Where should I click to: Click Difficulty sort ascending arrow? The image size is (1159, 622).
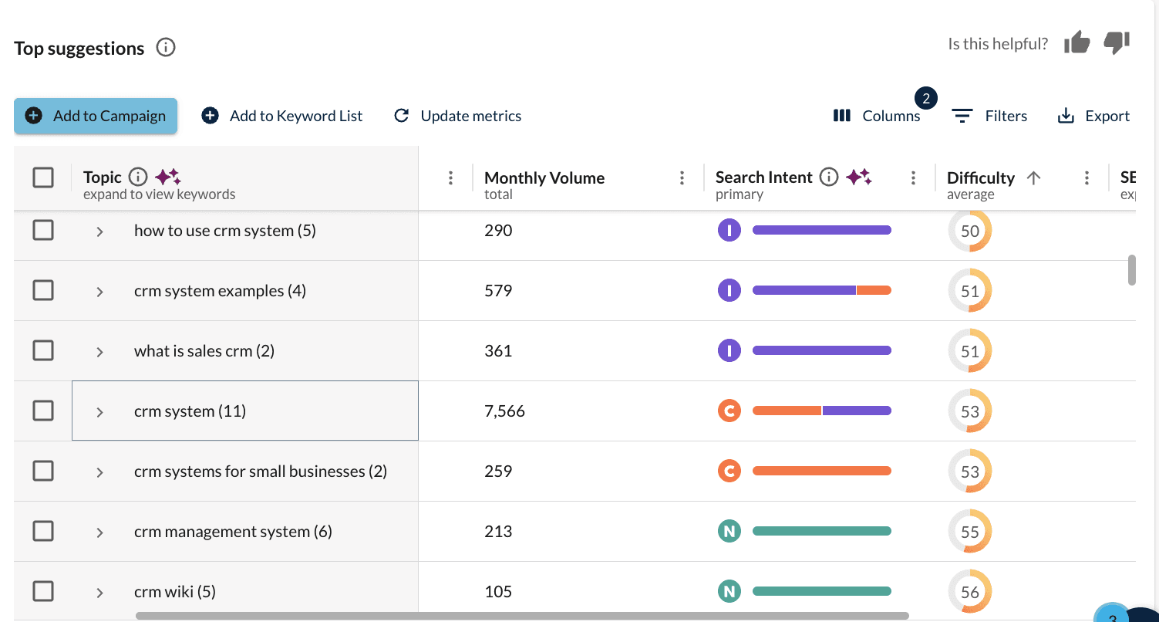[1034, 177]
